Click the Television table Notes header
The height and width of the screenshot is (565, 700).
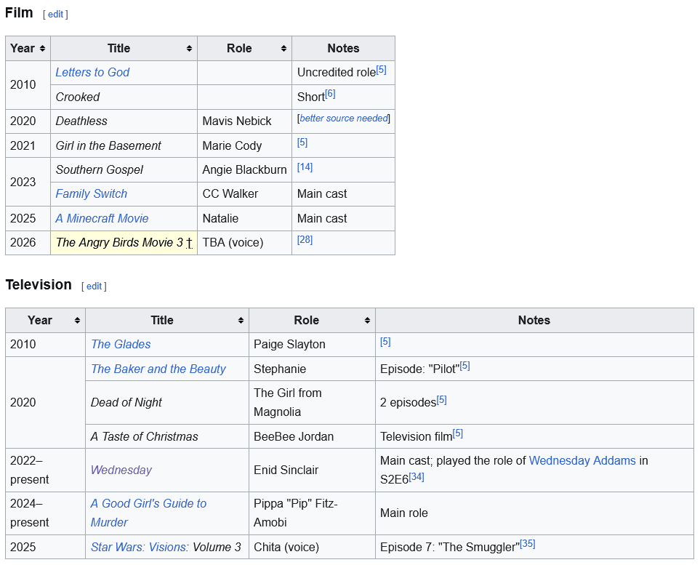534,320
